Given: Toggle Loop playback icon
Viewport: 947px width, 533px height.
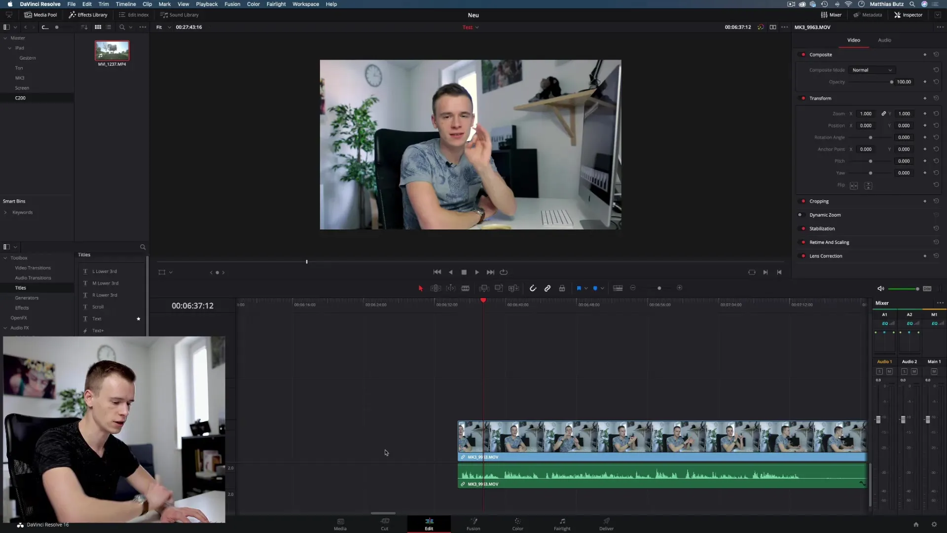Looking at the screenshot, I should (504, 272).
